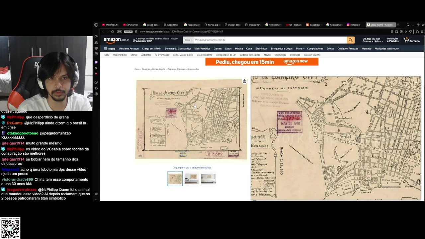Click the Opera sidebar speed dial icon
The width and height of the screenshot is (425, 239).
[x=96, y=37]
